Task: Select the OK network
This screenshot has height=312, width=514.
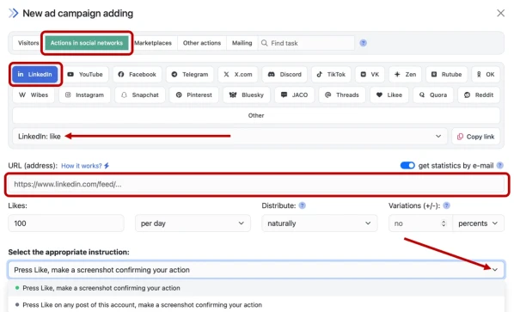Action: pos(486,75)
